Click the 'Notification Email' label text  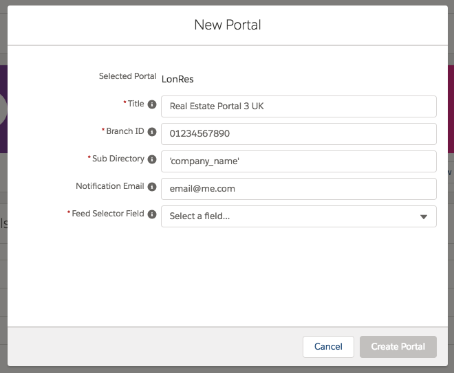coord(110,186)
